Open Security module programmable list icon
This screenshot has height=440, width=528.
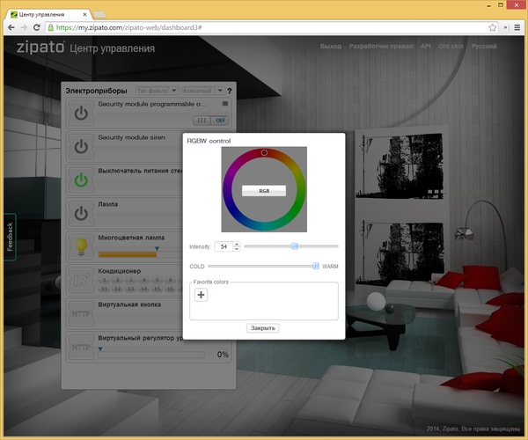(x=225, y=104)
